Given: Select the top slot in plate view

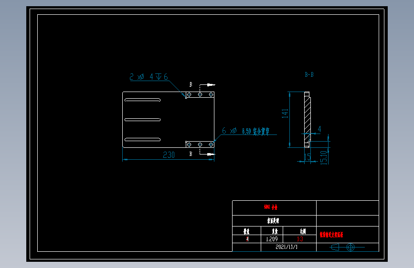Looking at the screenshot, I should point(143,100).
